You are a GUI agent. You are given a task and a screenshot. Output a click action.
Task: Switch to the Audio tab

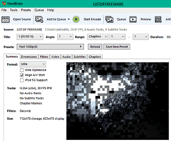(66, 57)
